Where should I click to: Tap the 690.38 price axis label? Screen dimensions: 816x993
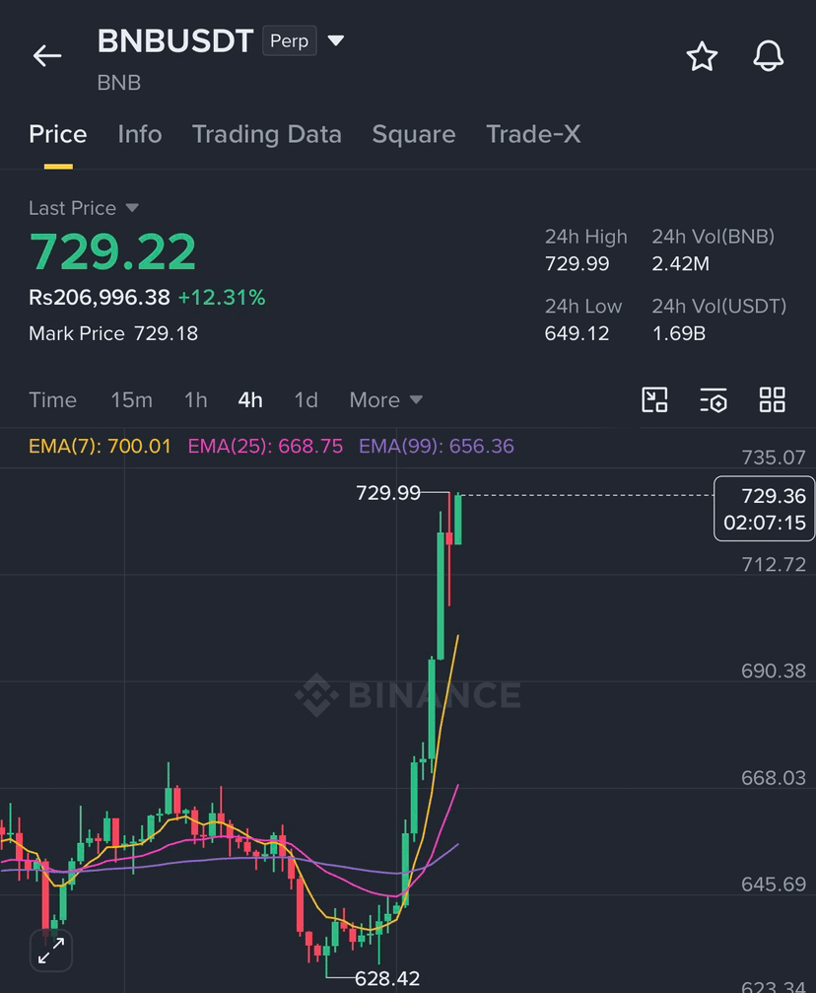[x=774, y=671]
